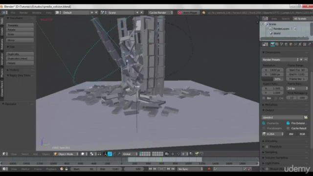Enable the Border render checkbox
Screen dimensions: 313x176
point(264,98)
